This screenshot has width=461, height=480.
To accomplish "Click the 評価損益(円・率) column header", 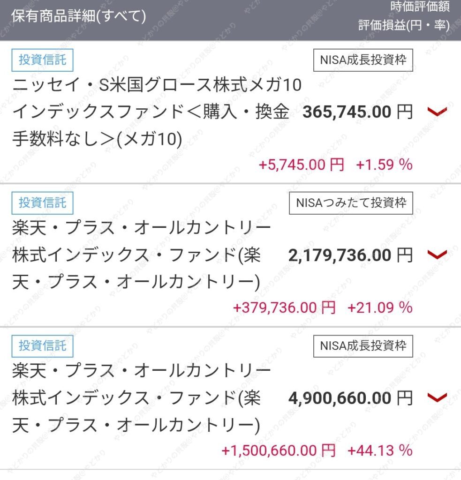I will pos(404,25).
